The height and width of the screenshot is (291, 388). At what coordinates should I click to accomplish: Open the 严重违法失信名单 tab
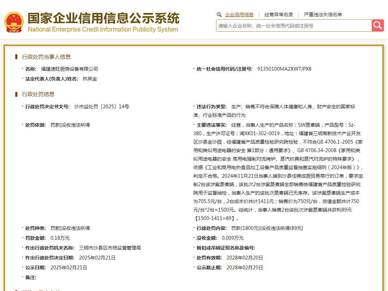[x=323, y=15]
